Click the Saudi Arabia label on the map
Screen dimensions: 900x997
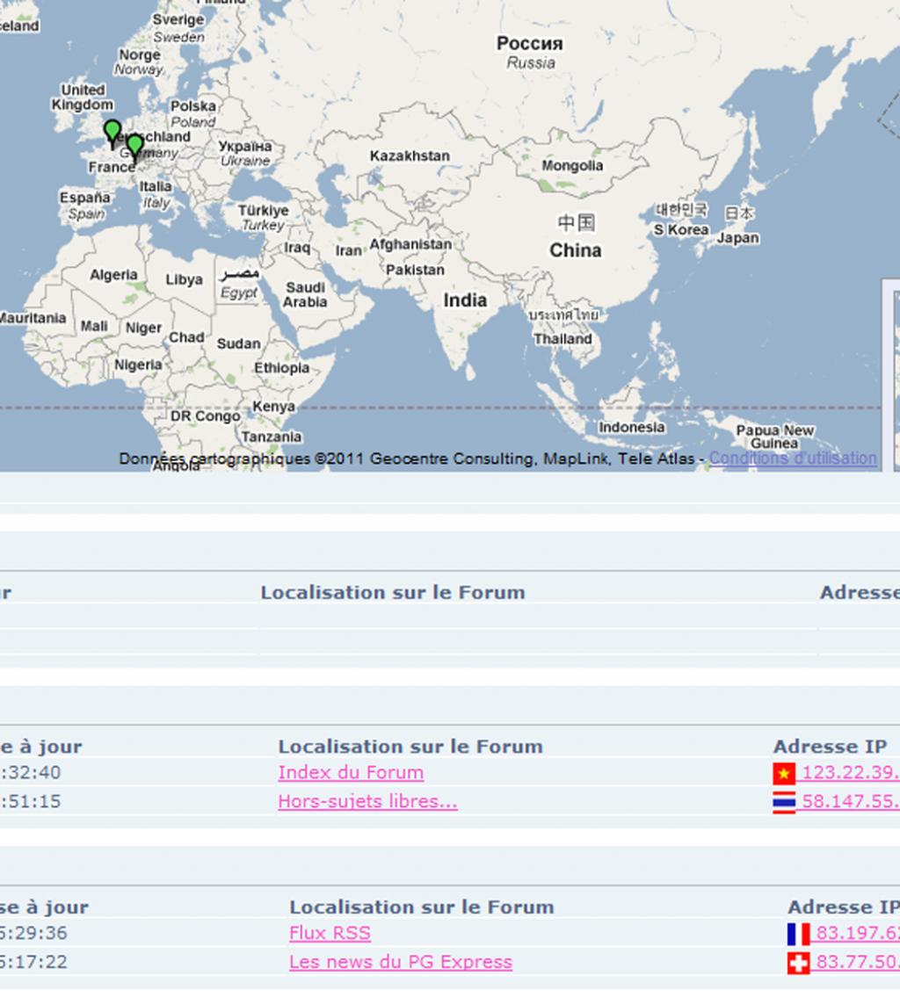click(x=305, y=295)
